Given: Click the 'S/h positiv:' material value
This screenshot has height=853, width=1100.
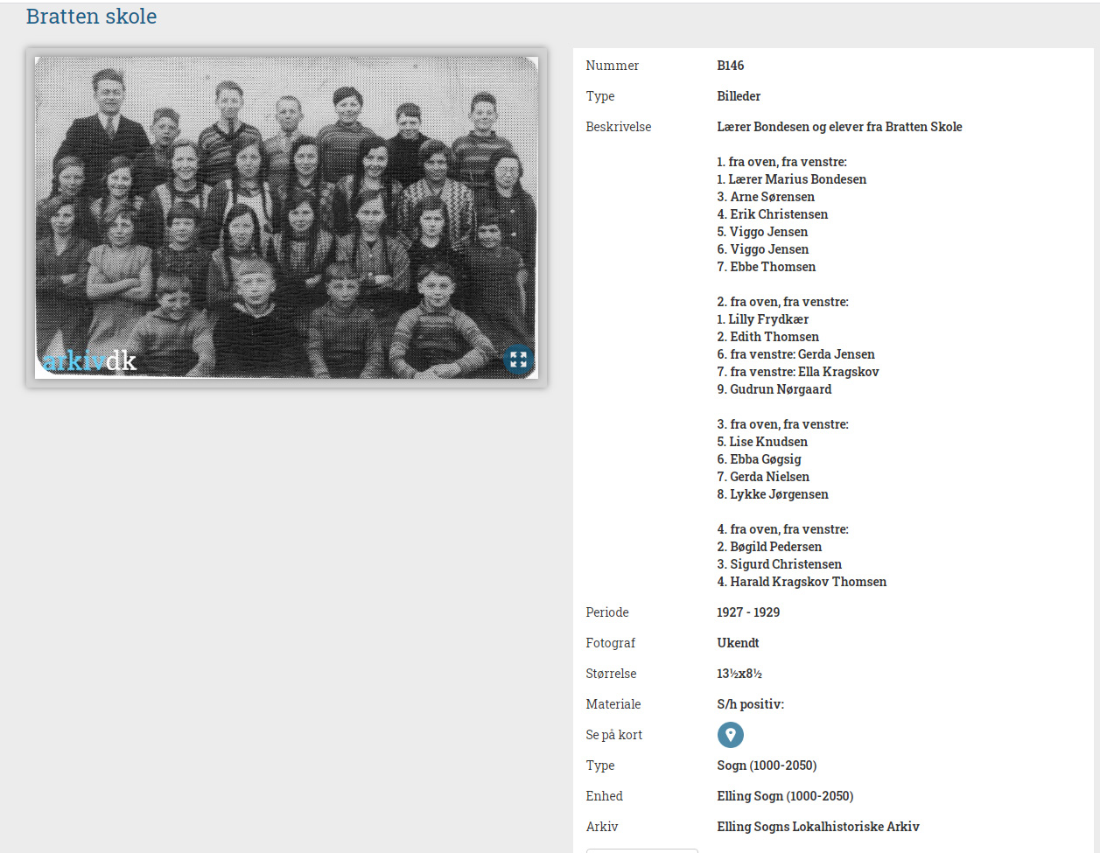Looking at the screenshot, I should click(x=750, y=704).
